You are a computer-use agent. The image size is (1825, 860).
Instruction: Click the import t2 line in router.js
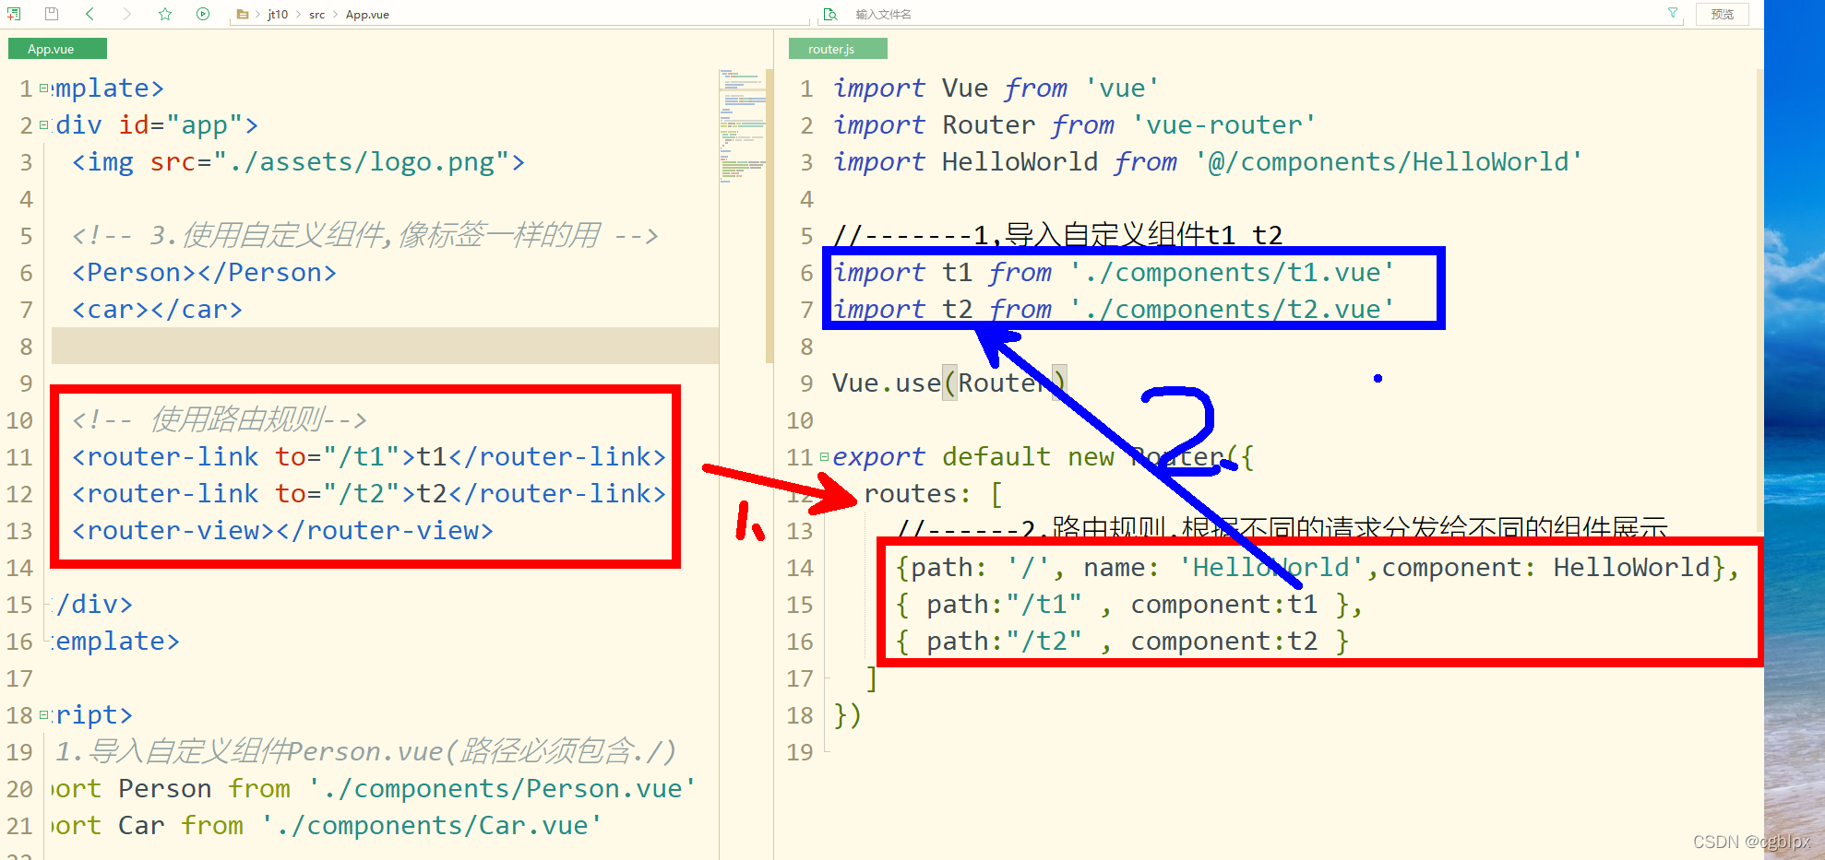(1114, 310)
